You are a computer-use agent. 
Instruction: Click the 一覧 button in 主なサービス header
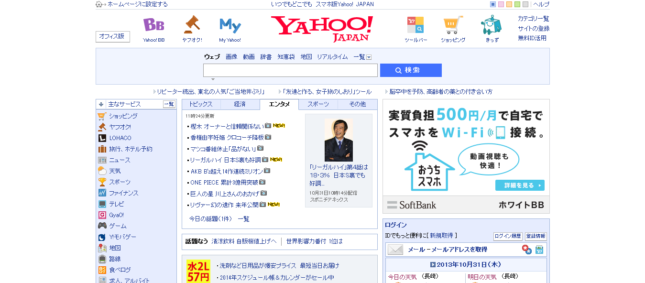(x=169, y=104)
